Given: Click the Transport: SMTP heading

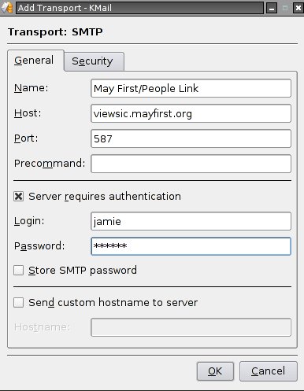Looking at the screenshot, I should pos(55,32).
